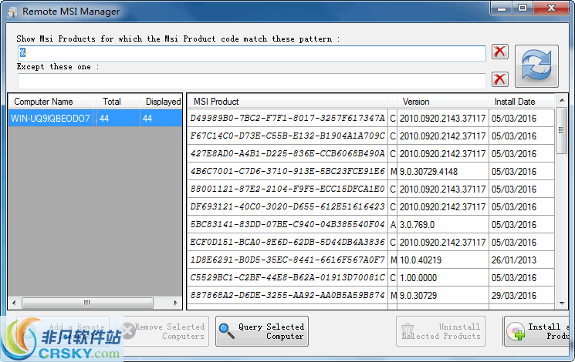The width and height of the screenshot is (575, 362).
Task: Select computer WIN-UQ9IQBEODO7 row
Action: click(x=95, y=118)
